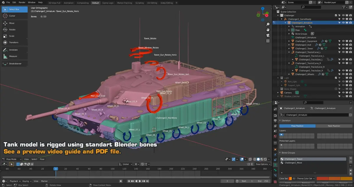The width and height of the screenshot is (354, 187).
Task: Pick the Rotate tool
Action: [15, 30]
